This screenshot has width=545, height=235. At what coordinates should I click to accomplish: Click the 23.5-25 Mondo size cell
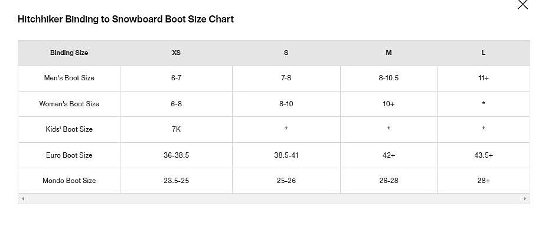pos(176,181)
